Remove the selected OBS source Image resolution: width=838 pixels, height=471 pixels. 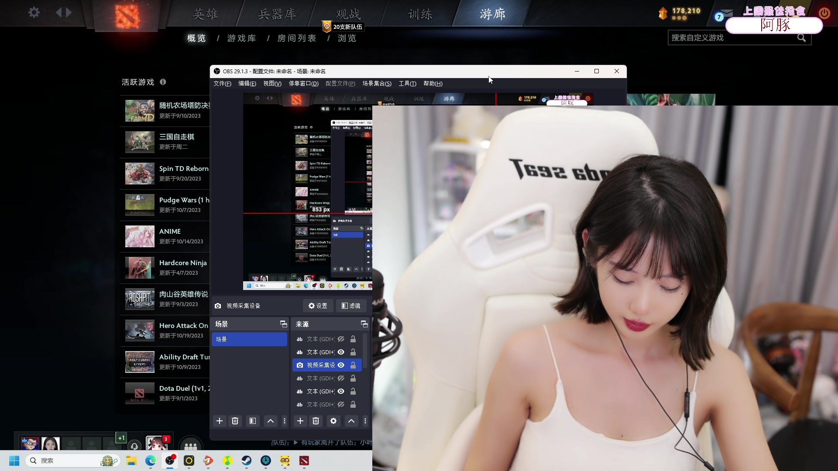tap(316, 421)
